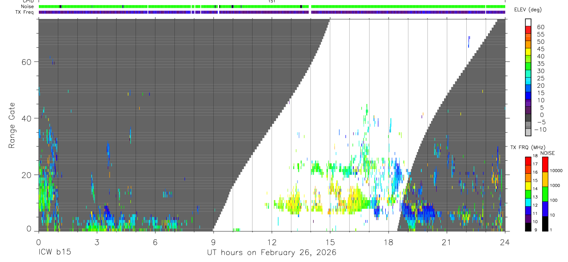Click the 6 hour tick on the UT axis
Screen dimensions: 568x262
tap(155, 242)
